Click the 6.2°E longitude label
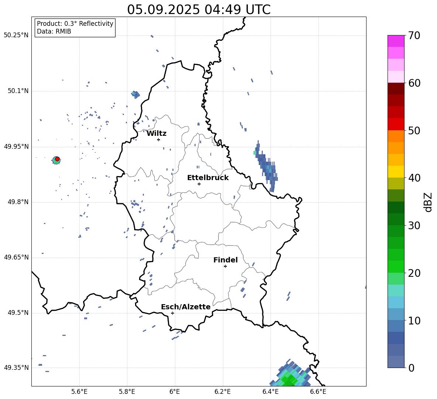 click(x=223, y=392)
